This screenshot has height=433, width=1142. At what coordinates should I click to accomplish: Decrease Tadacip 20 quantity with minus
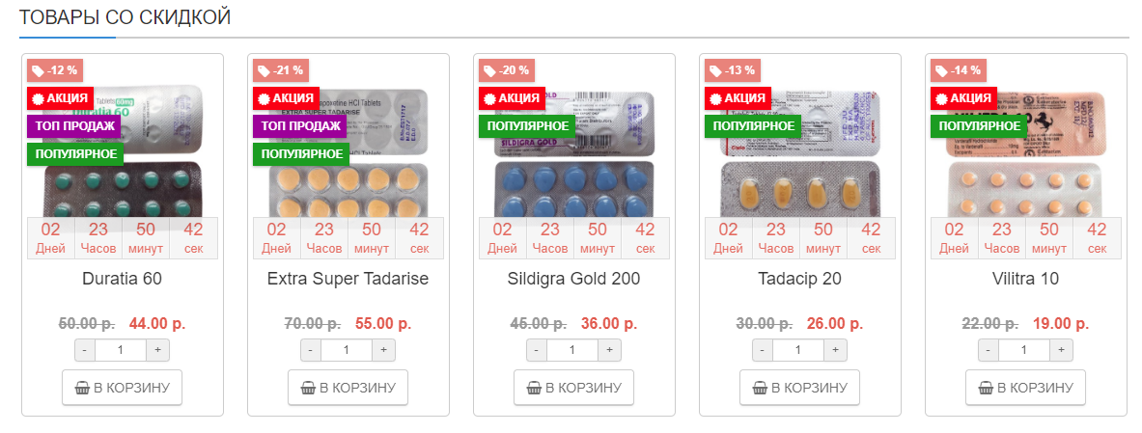762,350
